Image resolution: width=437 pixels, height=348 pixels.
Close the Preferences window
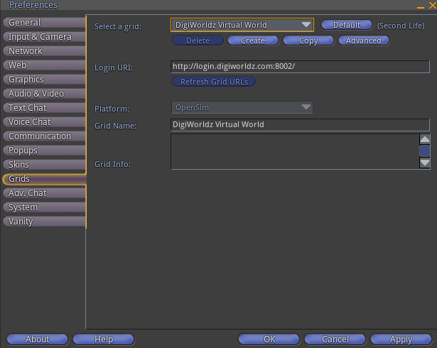(x=433, y=5)
